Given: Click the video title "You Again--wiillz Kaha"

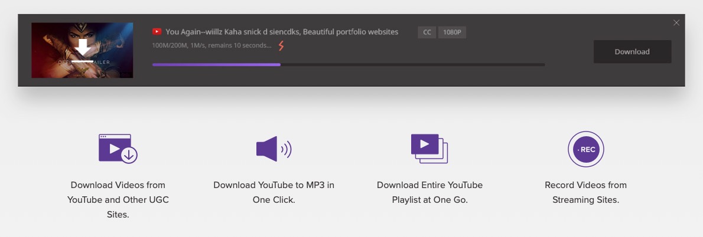Looking at the screenshot, I should 282,32.
